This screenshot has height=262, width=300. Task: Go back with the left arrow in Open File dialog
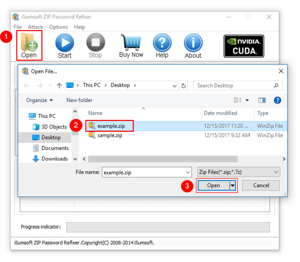pos(27,85)
